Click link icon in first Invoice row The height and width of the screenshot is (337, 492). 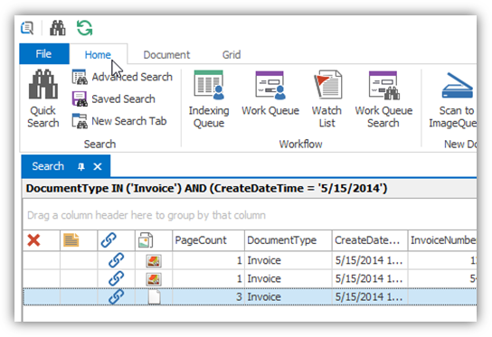click(116, 260)
